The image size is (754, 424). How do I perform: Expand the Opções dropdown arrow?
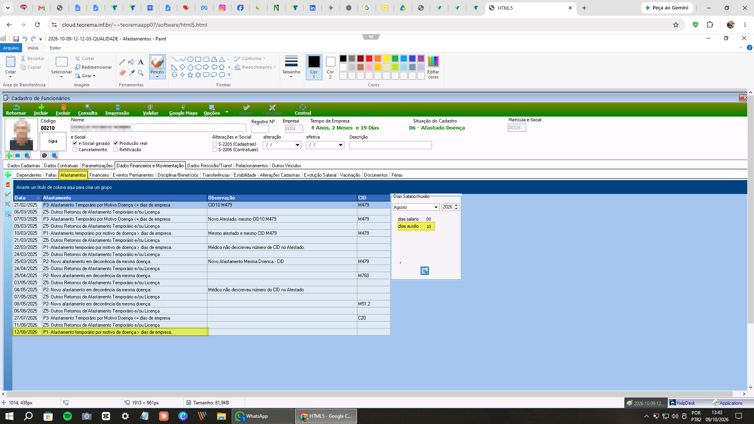pyautogui.click(x=227, y=112)
